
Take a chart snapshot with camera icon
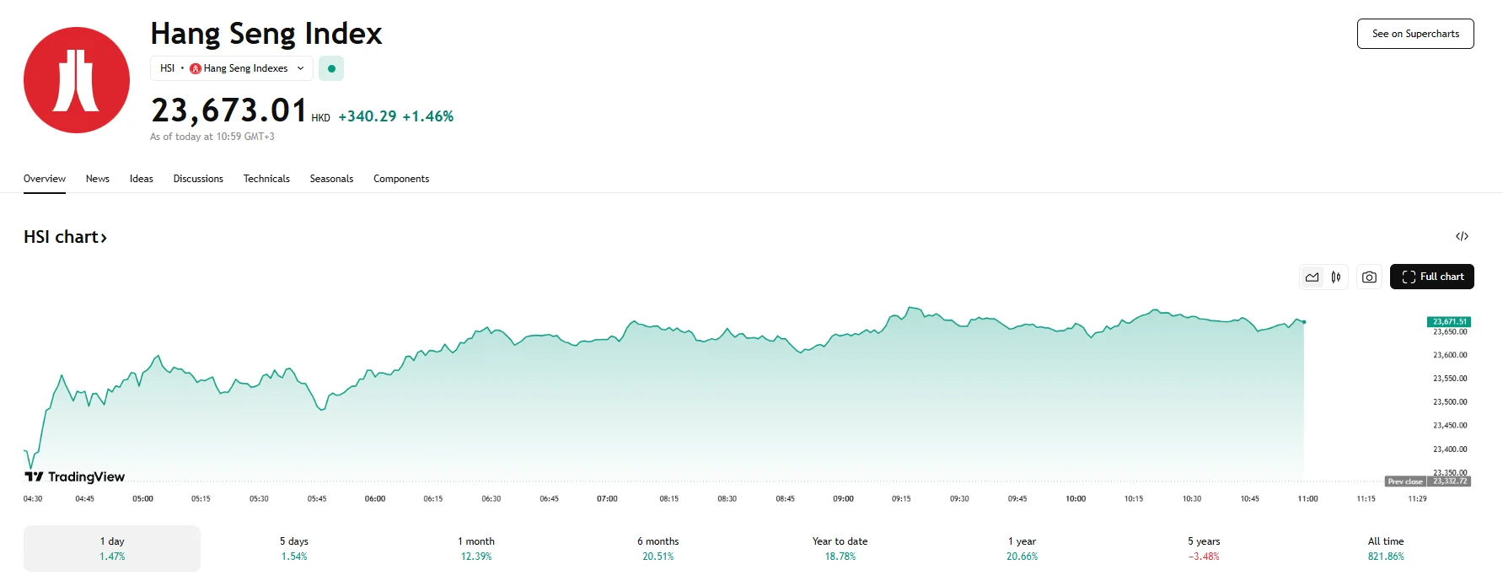(1369, 277)
